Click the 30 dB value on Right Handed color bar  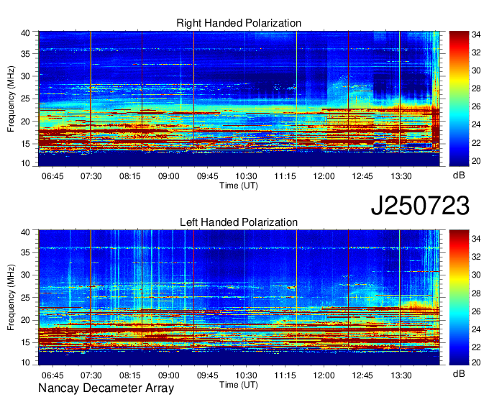click(476, 70)
